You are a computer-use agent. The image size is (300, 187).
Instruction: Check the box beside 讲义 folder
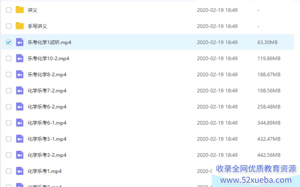click(x=9, y=10)
